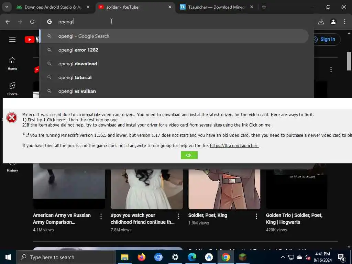
Task: Go to YouTube Home in sidebar
Action: click(x=12, y=64)
